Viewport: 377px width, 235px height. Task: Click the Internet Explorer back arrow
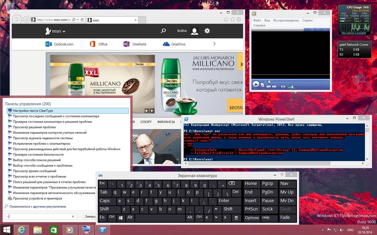[x=17, y=20]
